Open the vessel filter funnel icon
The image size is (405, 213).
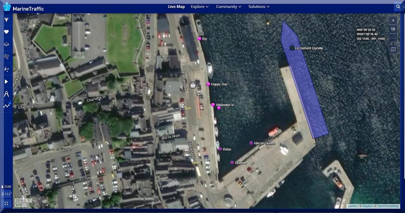pyautogui.click(x=6, y=19)
